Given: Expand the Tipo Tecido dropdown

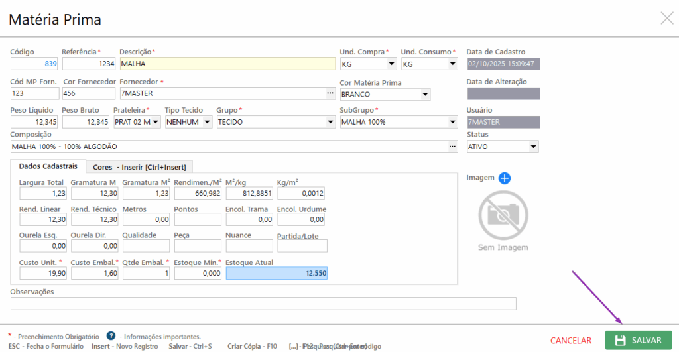Looking at the screenshot, I should (207, 122).
